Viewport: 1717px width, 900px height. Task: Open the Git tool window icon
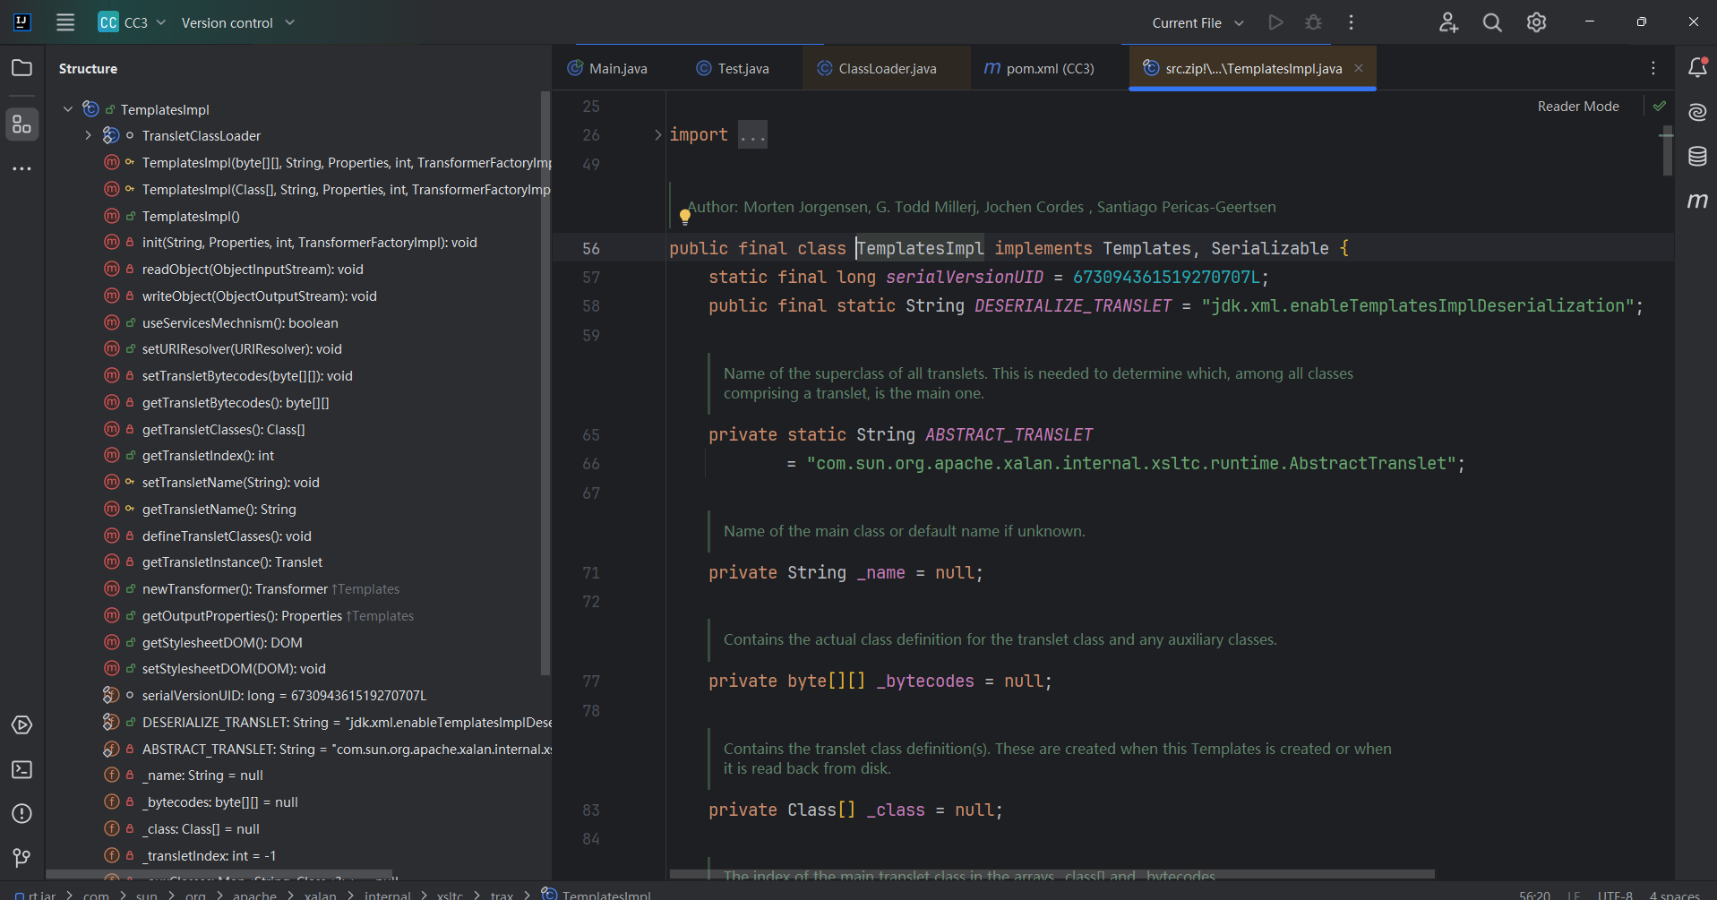pos(22,858)
